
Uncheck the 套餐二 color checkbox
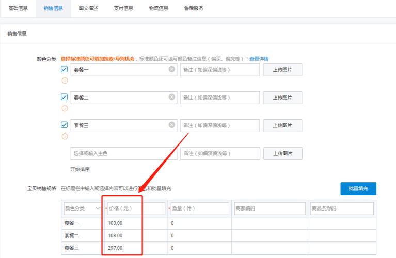tap(65, 97)
